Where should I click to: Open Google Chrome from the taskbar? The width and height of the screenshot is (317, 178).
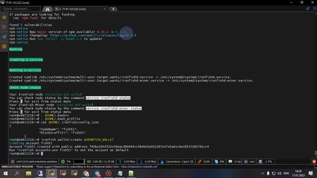(x=86, y=174)
